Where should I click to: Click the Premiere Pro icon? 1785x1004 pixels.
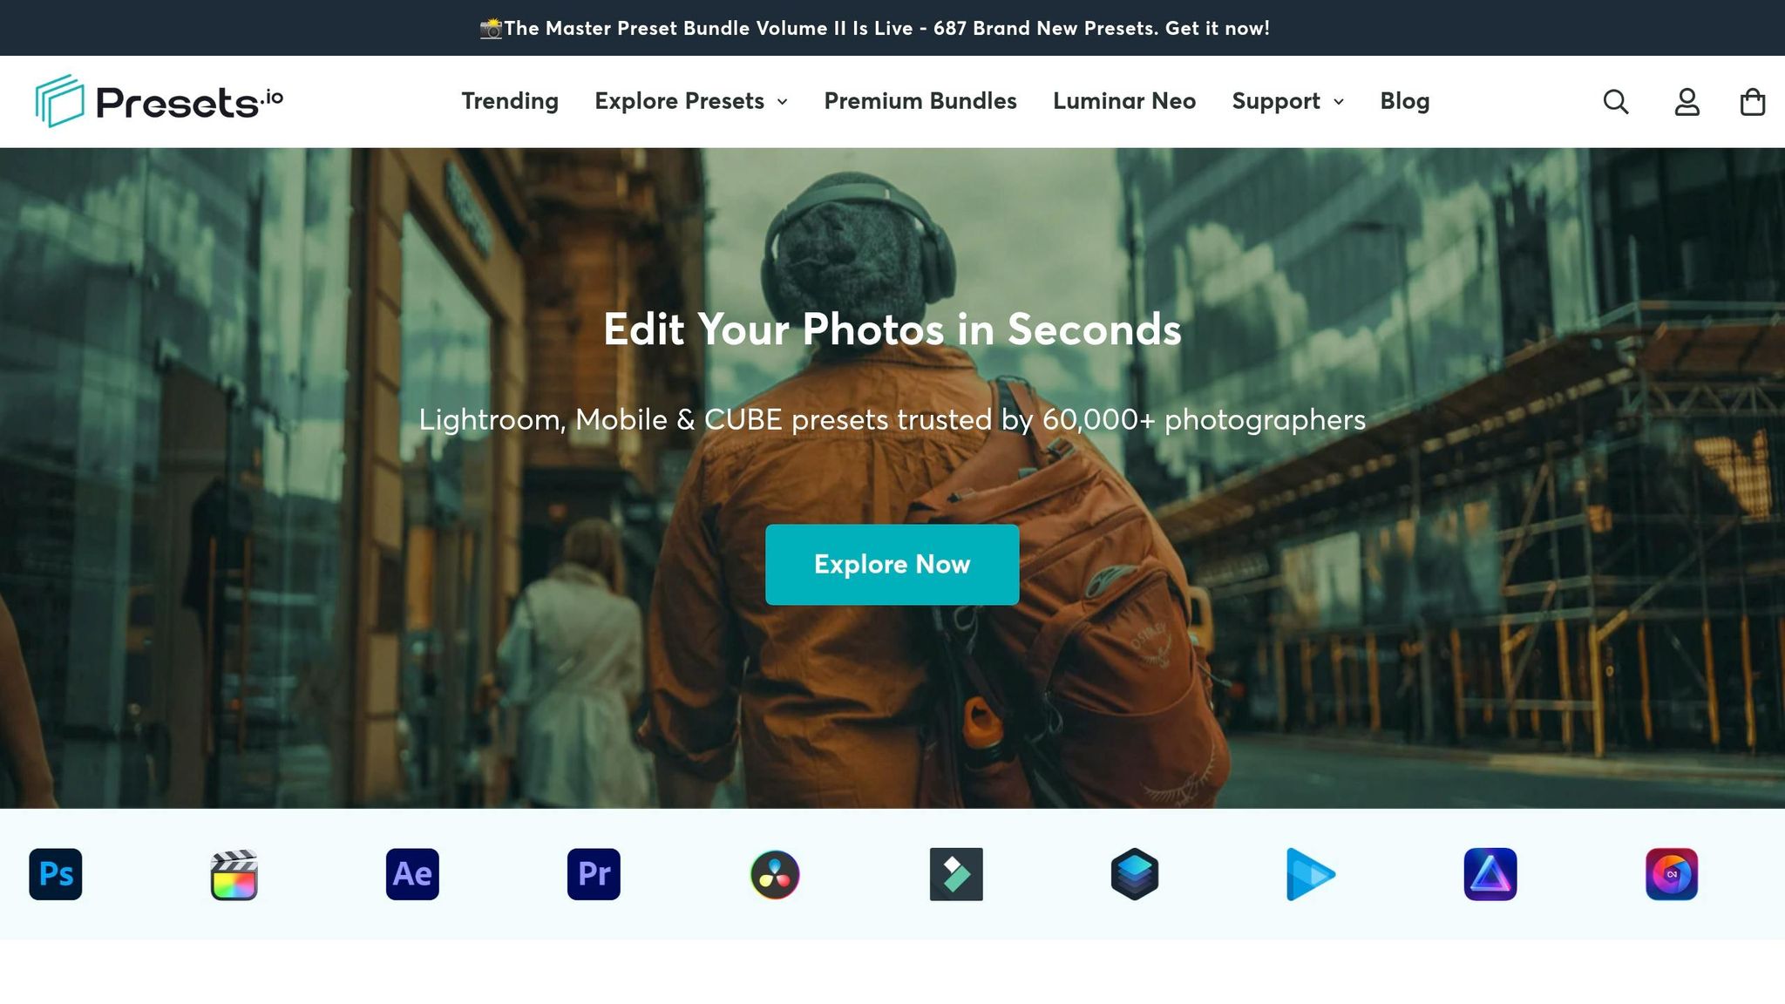(x=593, y=875)
